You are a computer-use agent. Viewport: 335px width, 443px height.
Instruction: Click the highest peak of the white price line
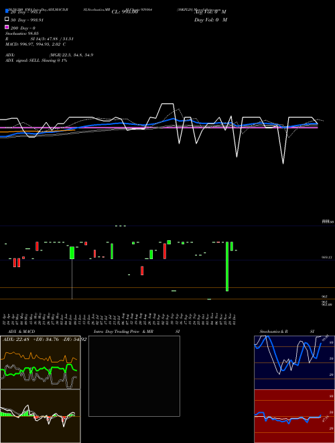167,104
